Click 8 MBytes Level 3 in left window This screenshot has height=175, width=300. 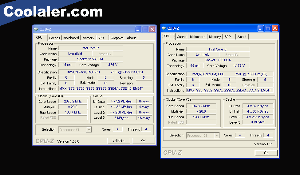[121, 118]
